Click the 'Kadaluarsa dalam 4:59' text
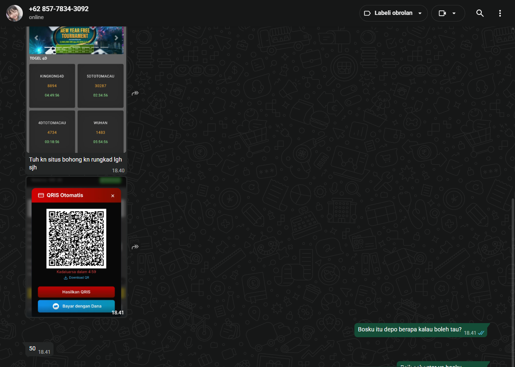This screenshot has width=515, height=367. tap(76, 272)
